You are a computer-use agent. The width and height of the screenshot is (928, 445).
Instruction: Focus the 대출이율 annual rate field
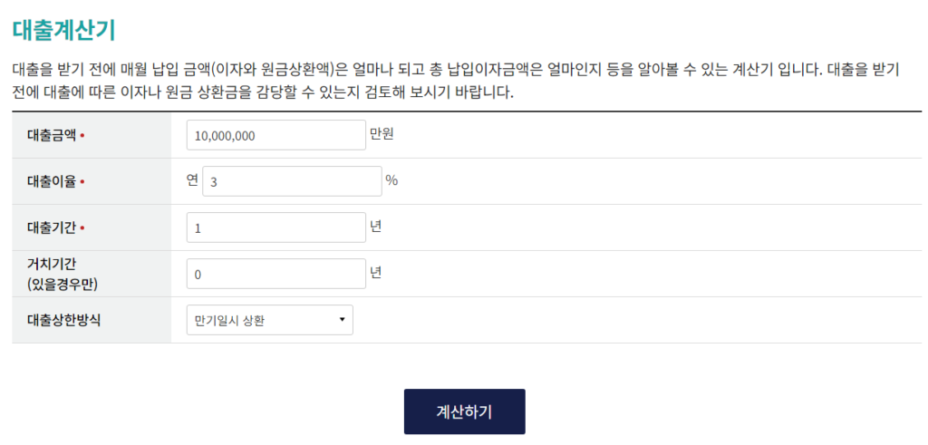292,181
